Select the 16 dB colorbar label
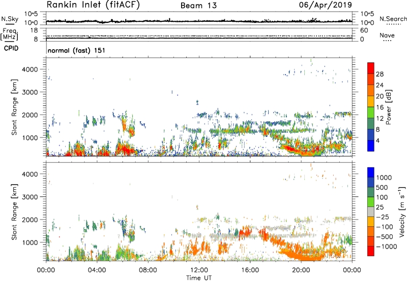The height and width of the screenshot is (281, 407). [x=380, y=108]
